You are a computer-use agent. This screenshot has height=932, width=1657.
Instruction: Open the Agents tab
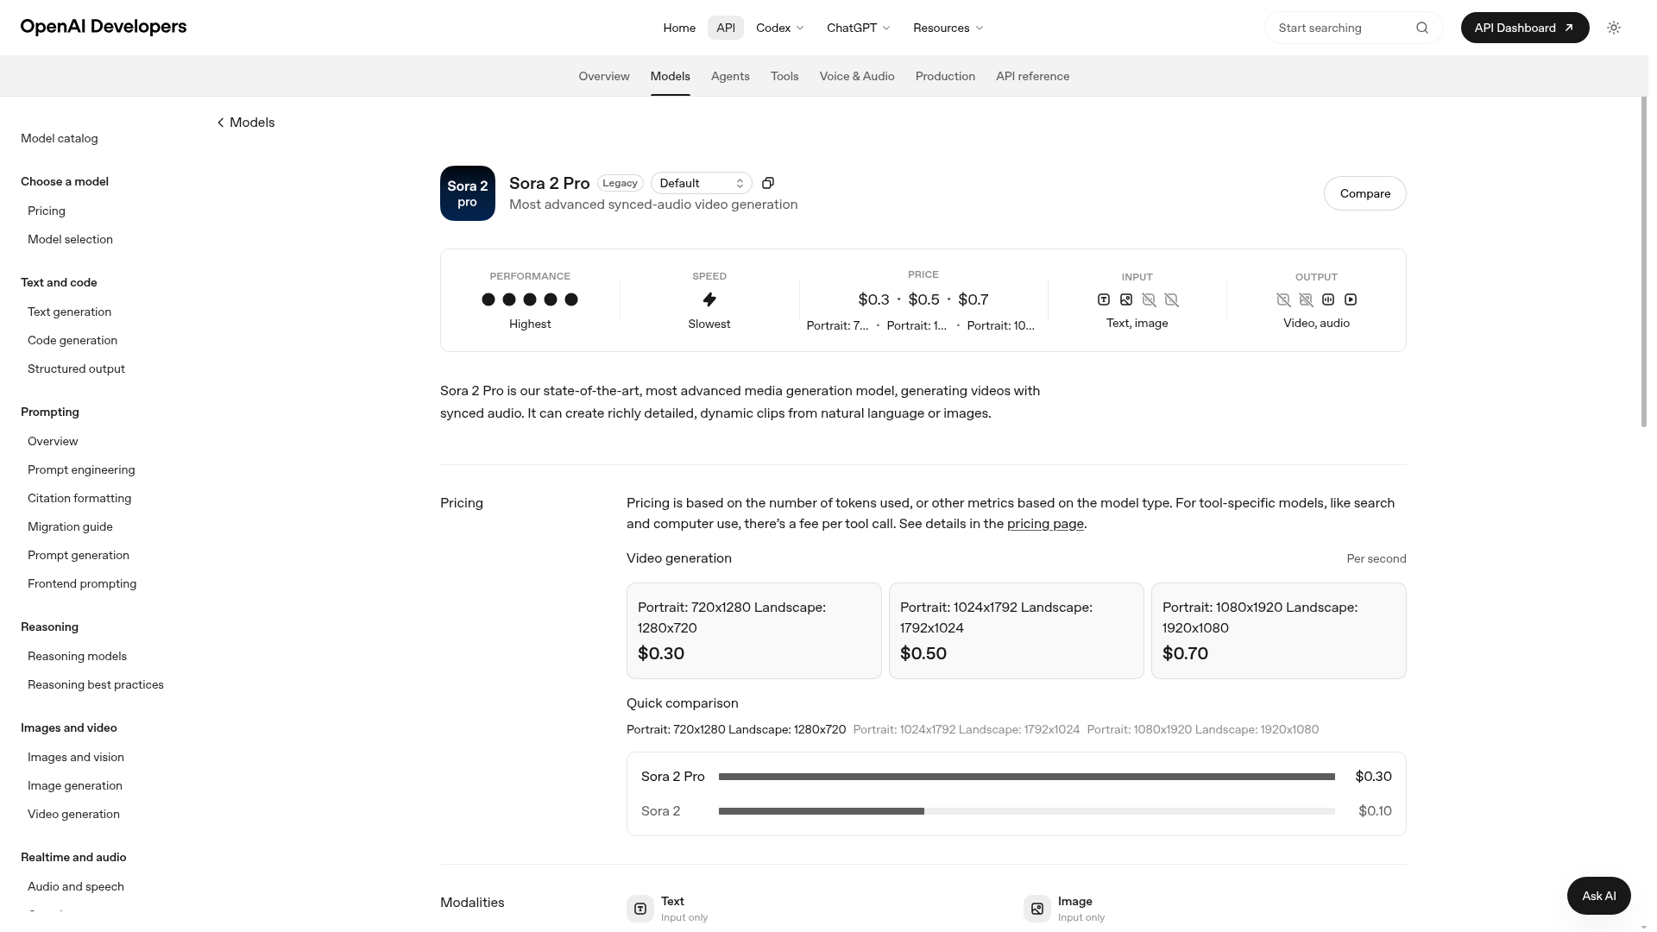tap(730, 76)
